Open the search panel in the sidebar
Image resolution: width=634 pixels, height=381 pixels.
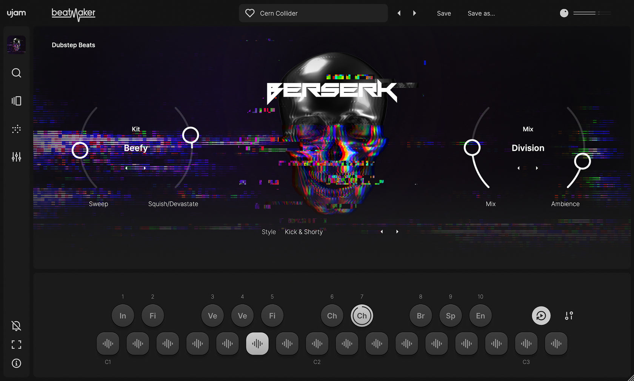point(16,73)
